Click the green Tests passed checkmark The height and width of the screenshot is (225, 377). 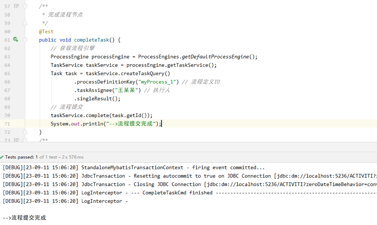point(2,157)
